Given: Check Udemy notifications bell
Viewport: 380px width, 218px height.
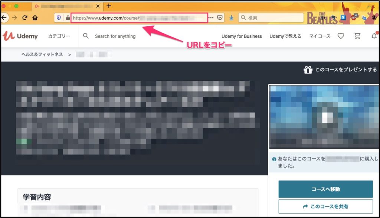Looking at the screenshot, I should coord(374,36).
